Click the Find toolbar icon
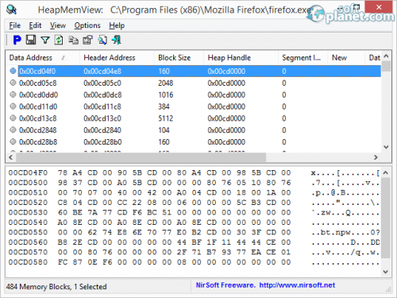The width and height of the screenshot is (397, 298). coord(102,41)
